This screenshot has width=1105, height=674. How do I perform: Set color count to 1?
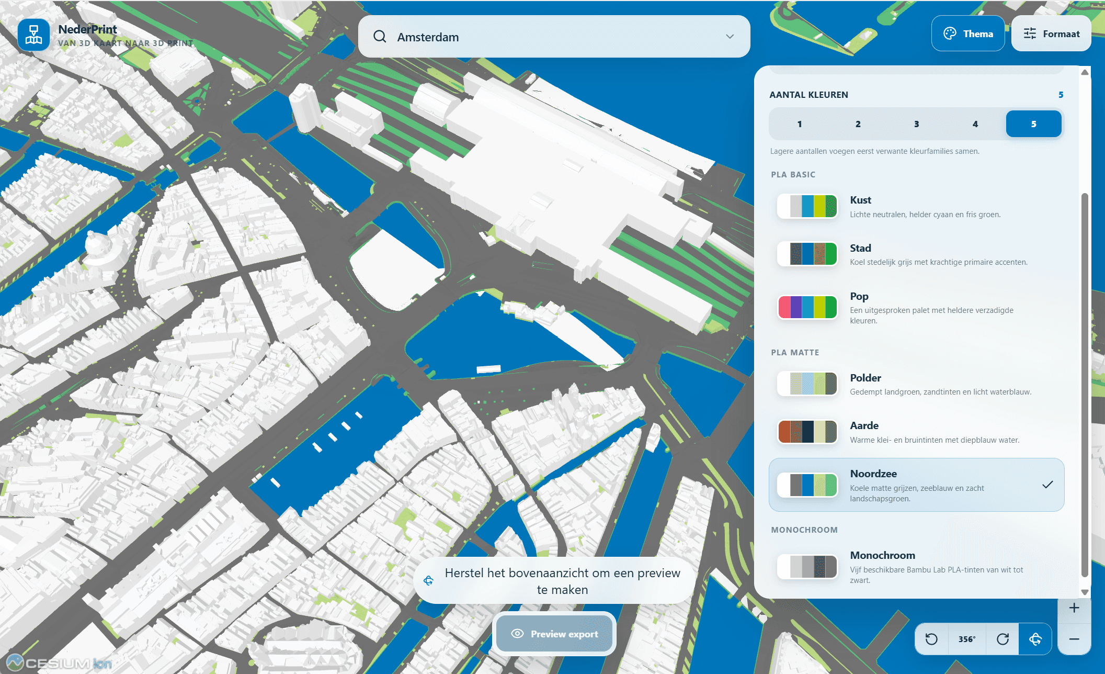tap(799, 124)
